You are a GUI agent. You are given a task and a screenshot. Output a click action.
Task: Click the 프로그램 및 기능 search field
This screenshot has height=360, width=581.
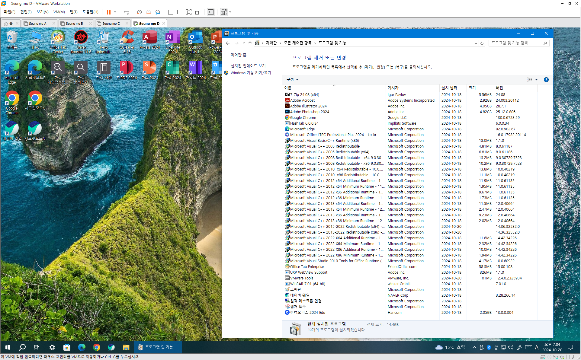515,43
